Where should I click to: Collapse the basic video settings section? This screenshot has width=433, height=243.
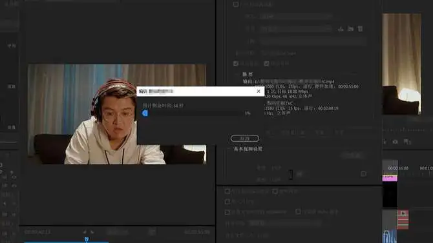click(229, 149)
